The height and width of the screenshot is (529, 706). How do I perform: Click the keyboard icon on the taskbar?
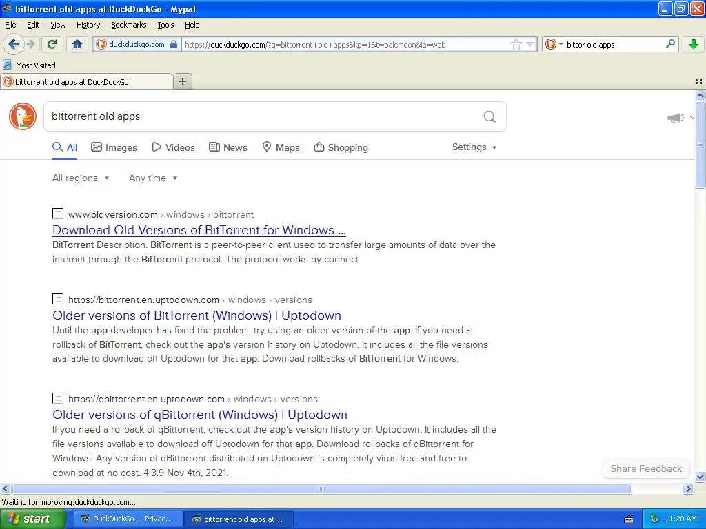pos(629,519)
